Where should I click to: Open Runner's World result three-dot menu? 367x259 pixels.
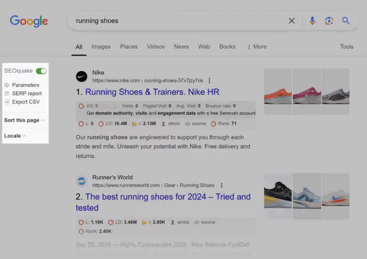(x=222, y=185)
